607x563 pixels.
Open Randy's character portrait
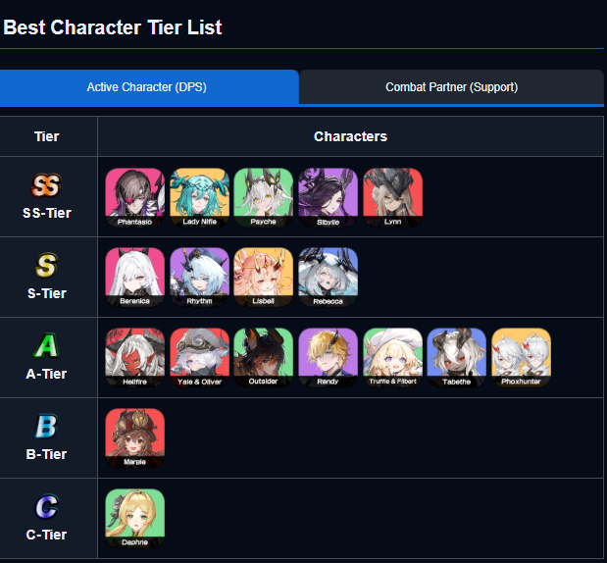click(328, 357)
